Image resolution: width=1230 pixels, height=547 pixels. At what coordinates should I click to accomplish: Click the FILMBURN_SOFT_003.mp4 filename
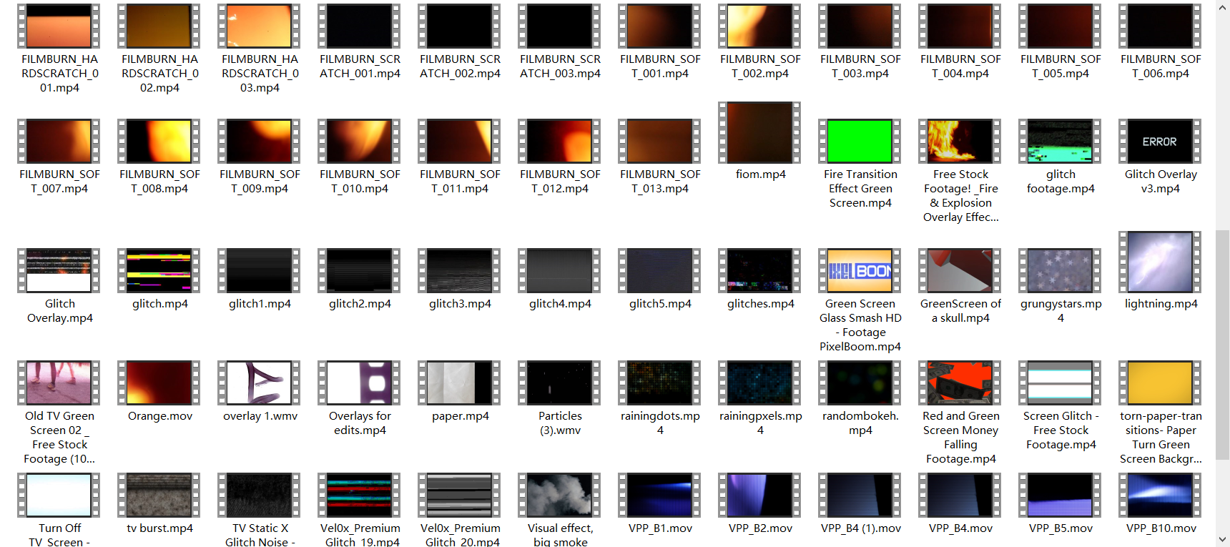coord(860,66)
